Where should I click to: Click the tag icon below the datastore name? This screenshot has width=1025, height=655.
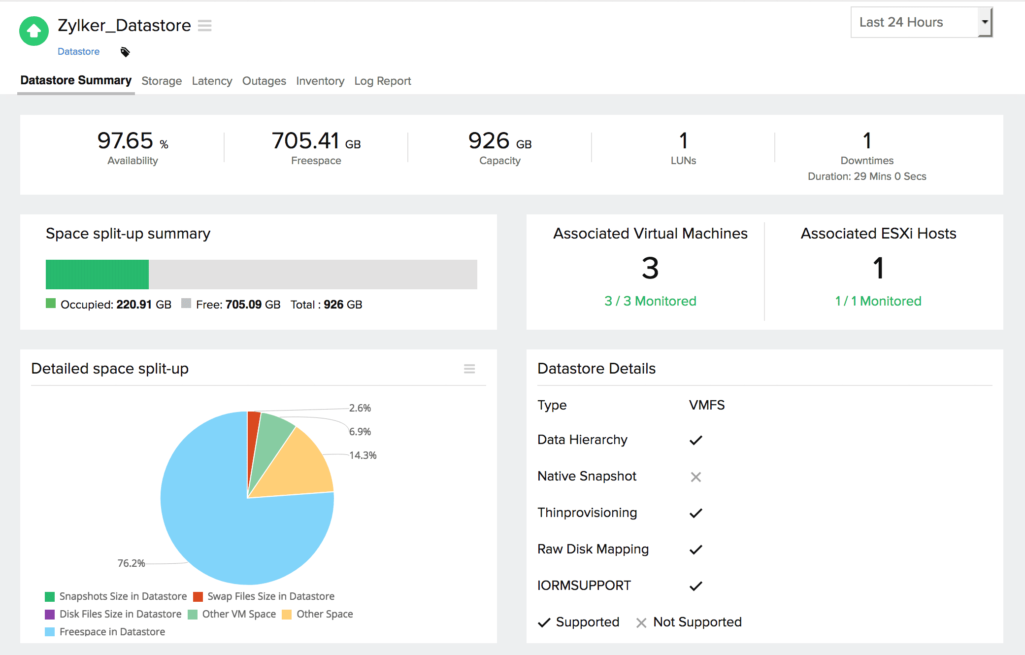[x=125, y=51]
